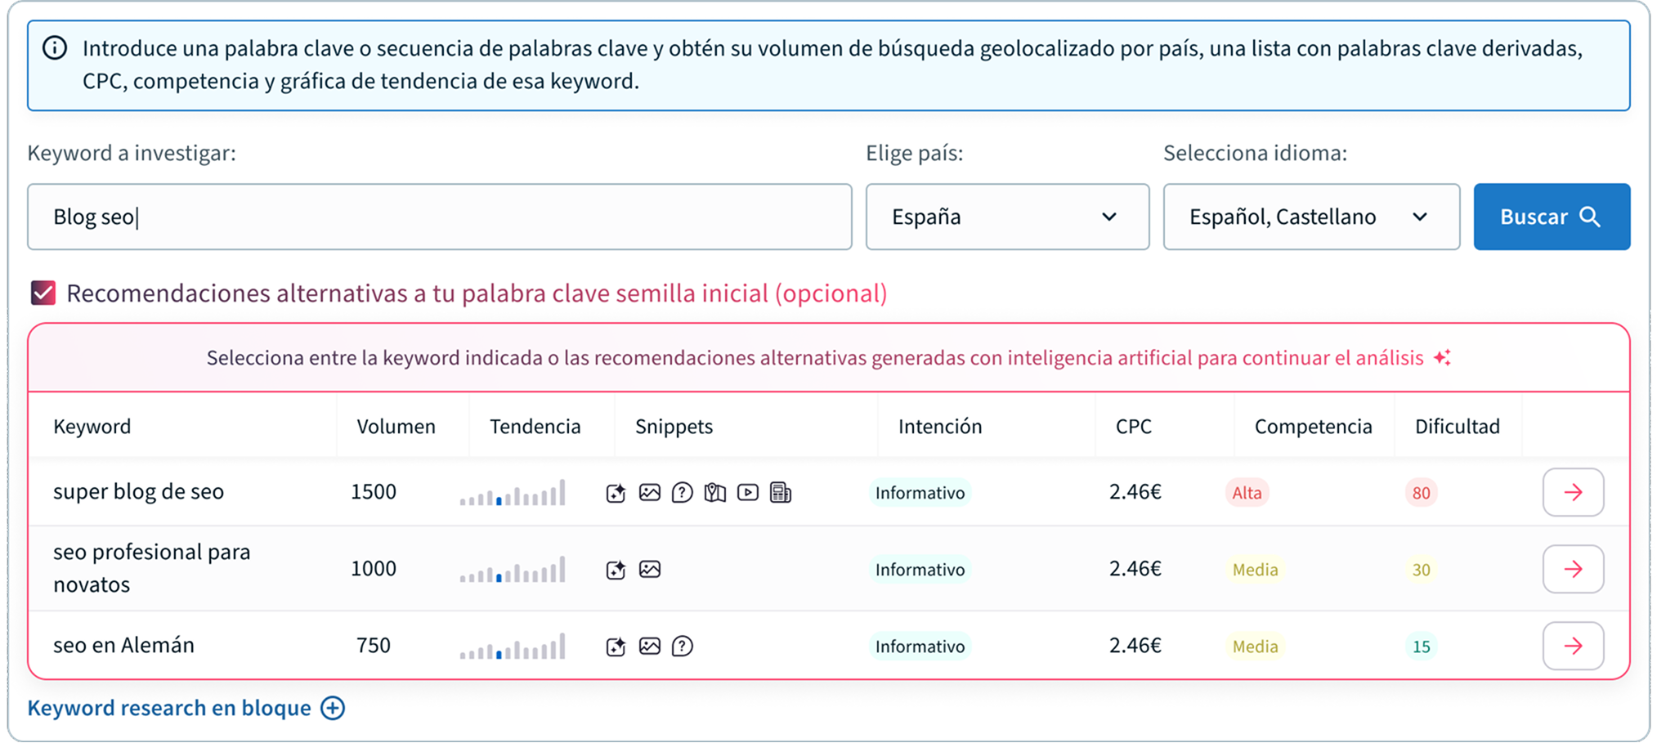Click the info icon in the blue banner
This screenshot has height=743, width=1657.
(x=55, y=49)
